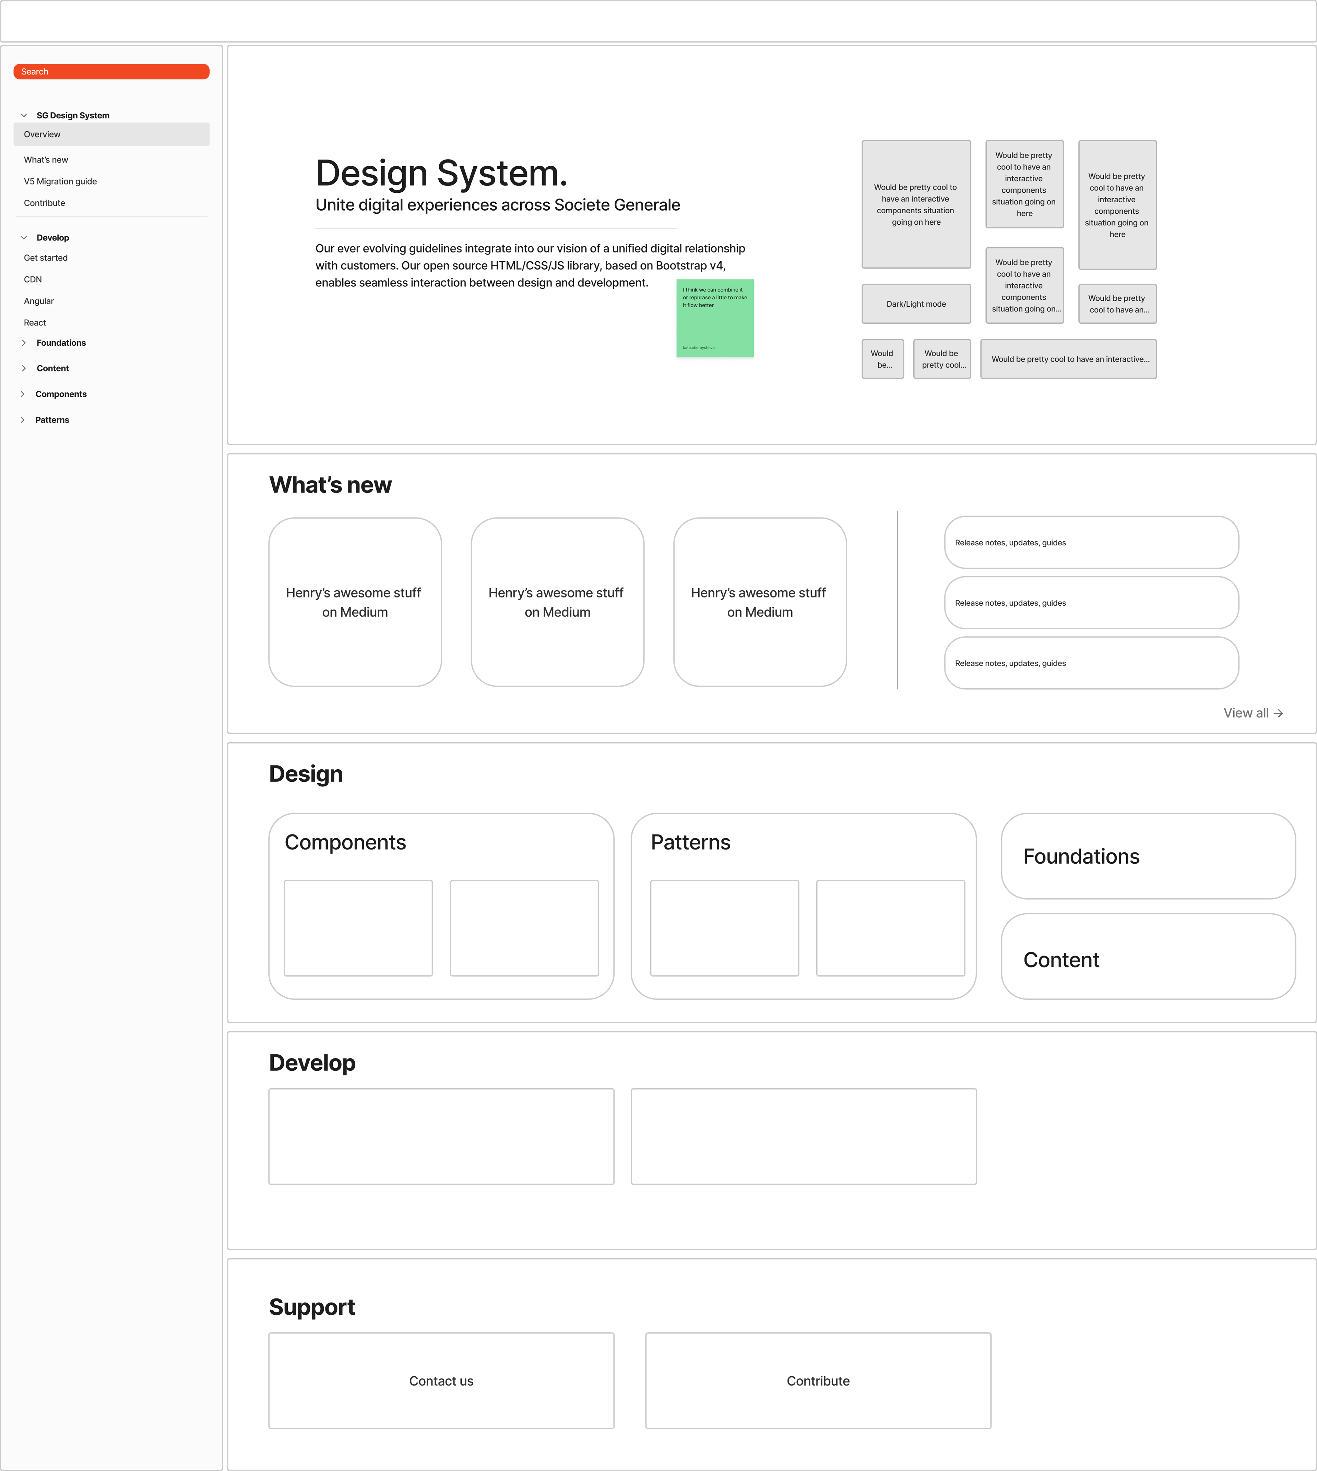Open React under Develop
The height and width of the screenshot is (1471, 1317).
pyautogui.click(x=35, y=323)
